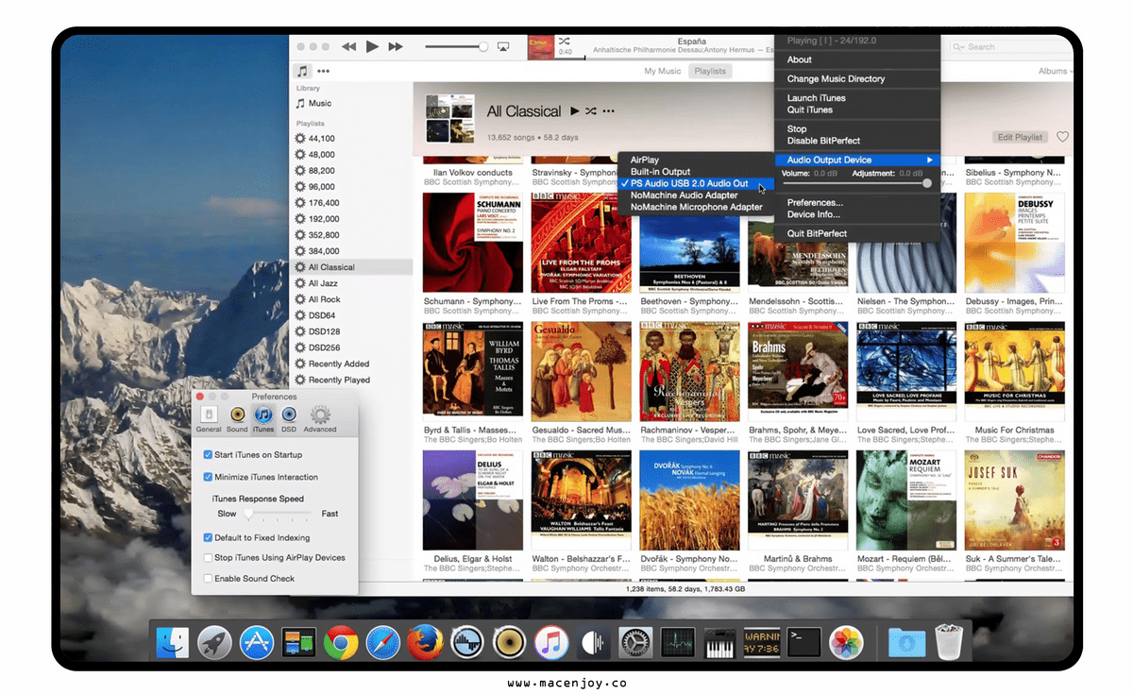The height and width of the screenshot is (694, 1133).
Task: Open the All Classical header ellipsis options
Action: pyautogui.click(x=608, y=111)
